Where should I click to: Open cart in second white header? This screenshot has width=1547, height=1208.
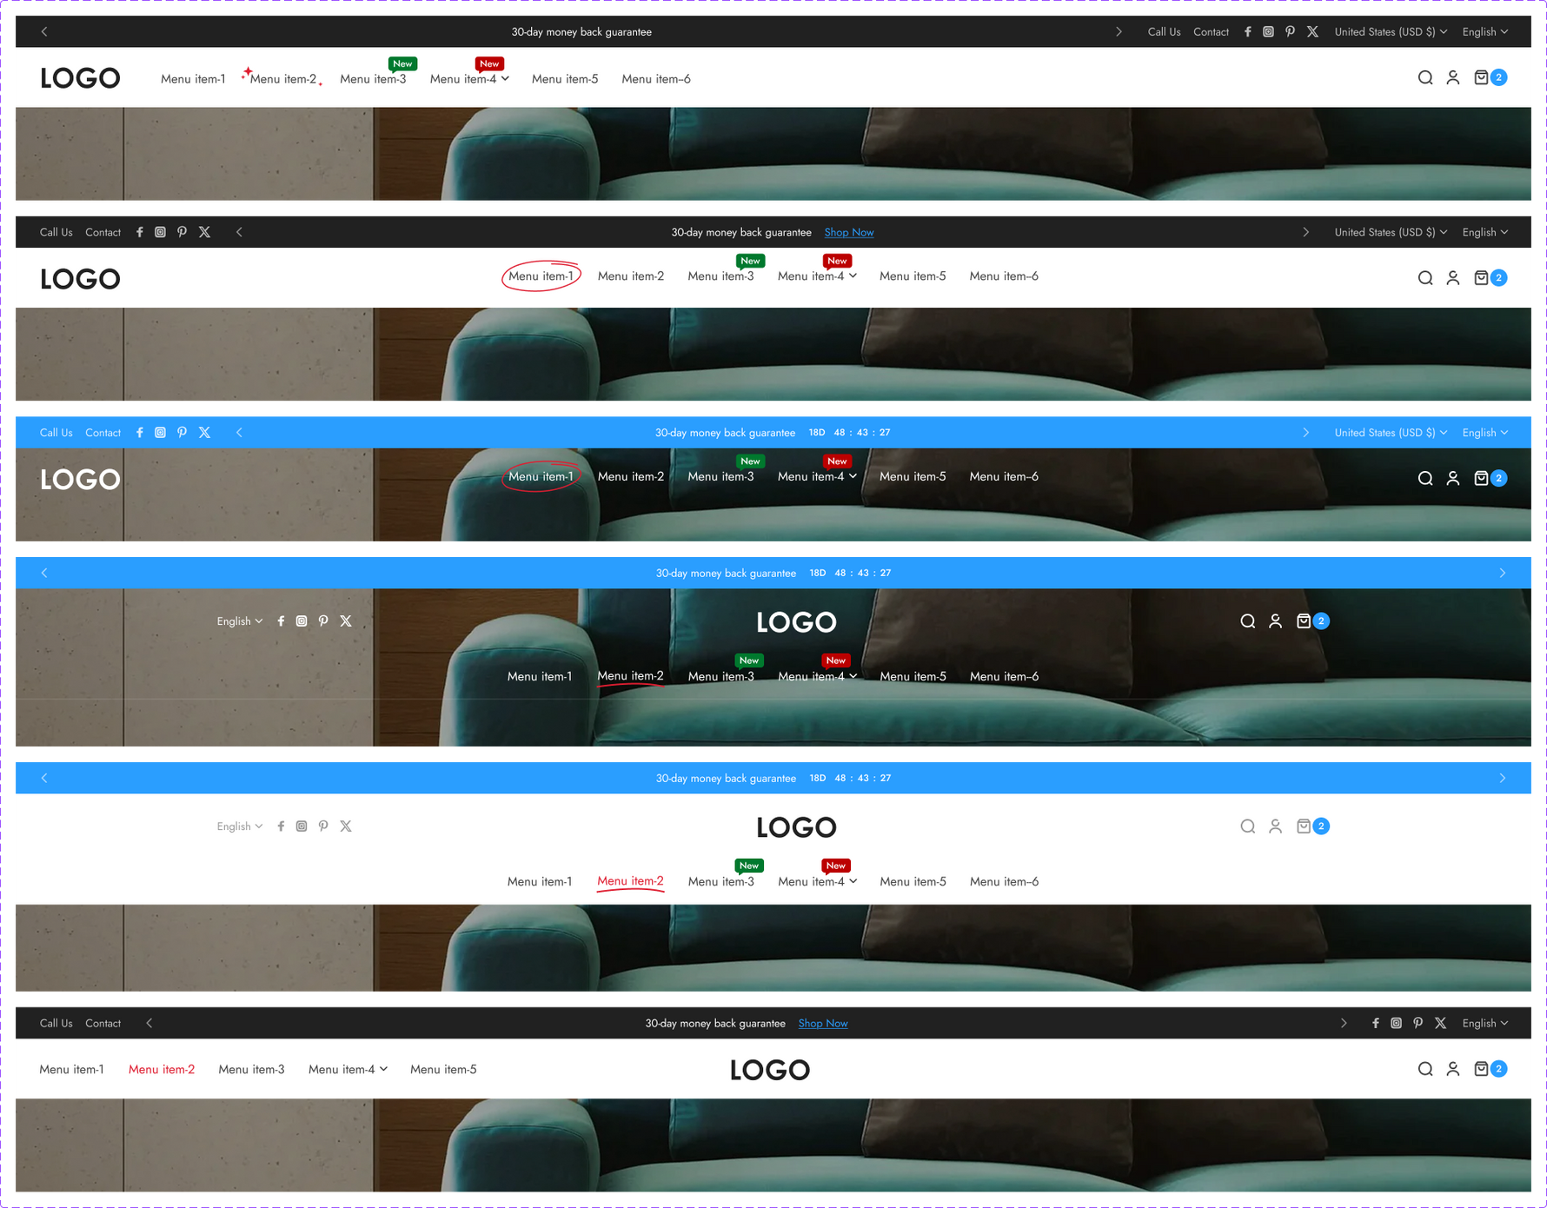[1482, 278]
